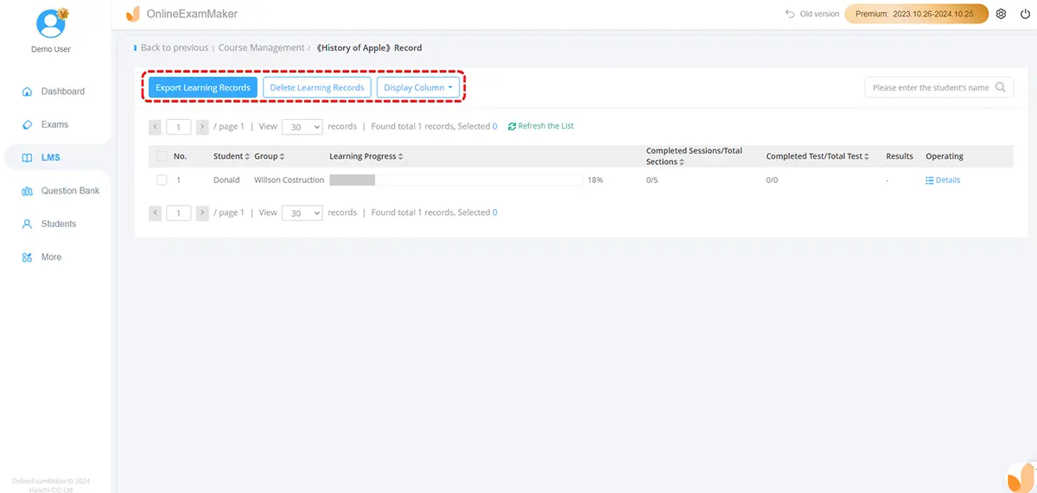Check the box for Donald's row
Screen dimensions: 1037x493
162,180
